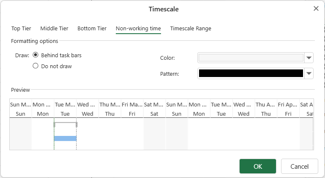Dismiss the dialog with the Cancel button
The width and height of the screenshot is (325, 178).
299,166
